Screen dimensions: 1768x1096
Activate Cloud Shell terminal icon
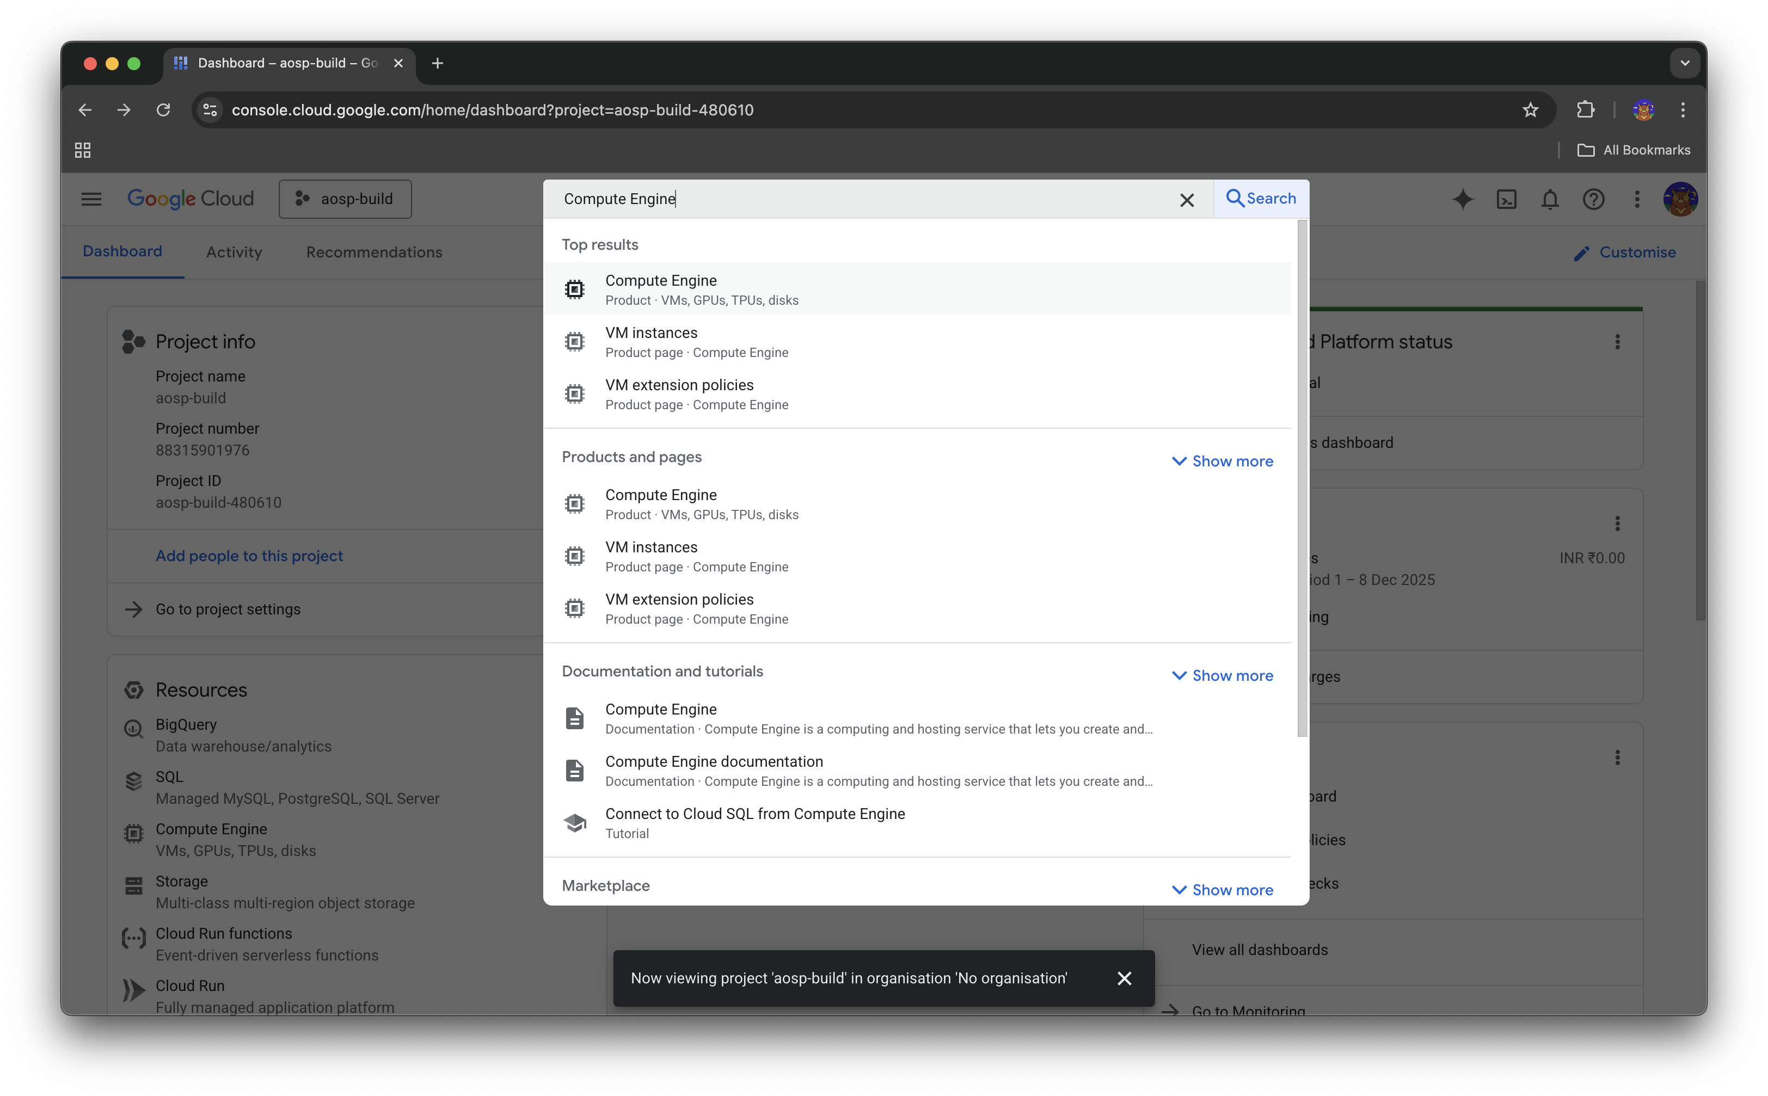pyautogui.click(x=1506, y=199)
